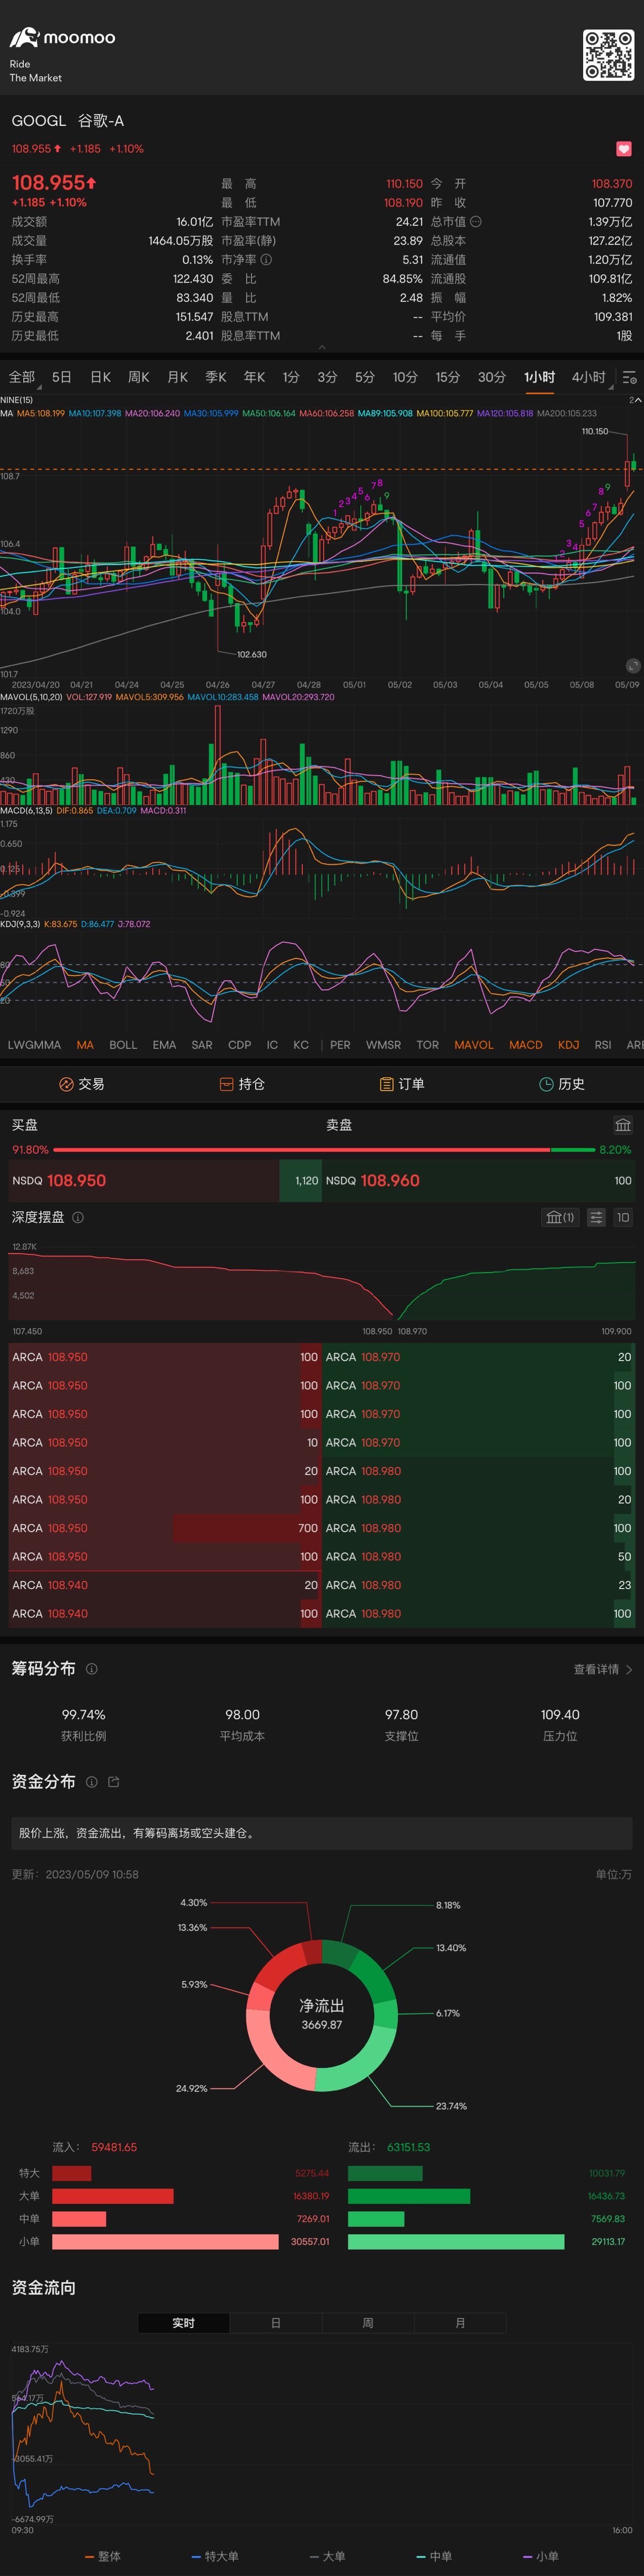
Task: Toggle MACD indicator
Action: pyautogui.click(x=526, y=1045)
